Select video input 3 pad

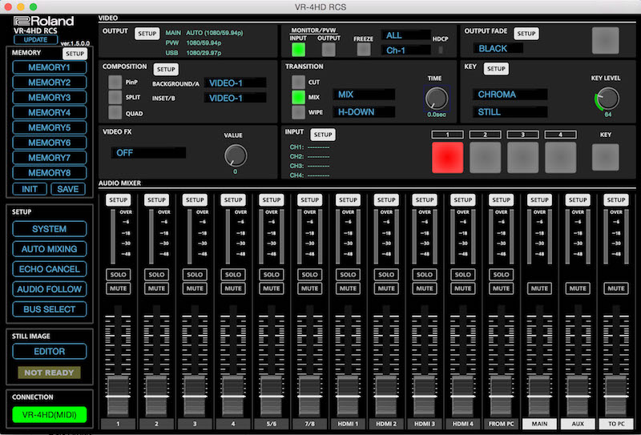click(x=523, y=157)
